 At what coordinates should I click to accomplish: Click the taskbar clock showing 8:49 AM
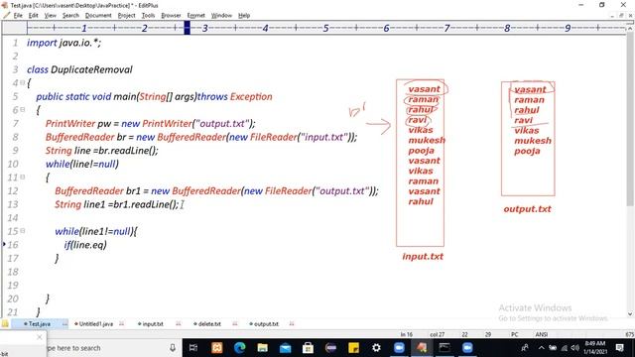pos(594,348)
